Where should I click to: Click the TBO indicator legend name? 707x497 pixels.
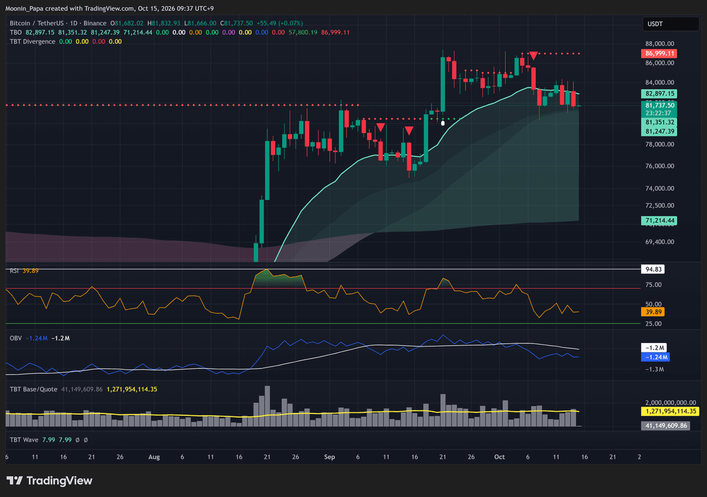point(15,32)
